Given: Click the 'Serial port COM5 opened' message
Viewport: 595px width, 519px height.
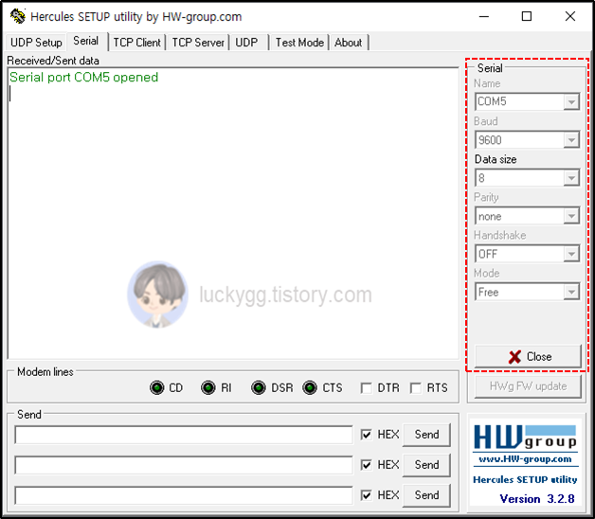Looking at the screenshot, I should 84,77.
